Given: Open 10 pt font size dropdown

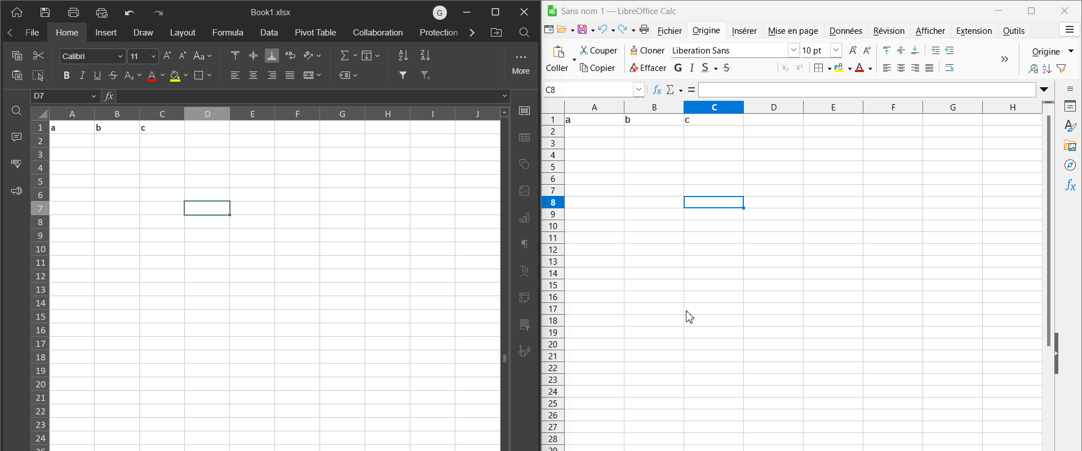Looking at the screenshot, I should pos(836,50).
